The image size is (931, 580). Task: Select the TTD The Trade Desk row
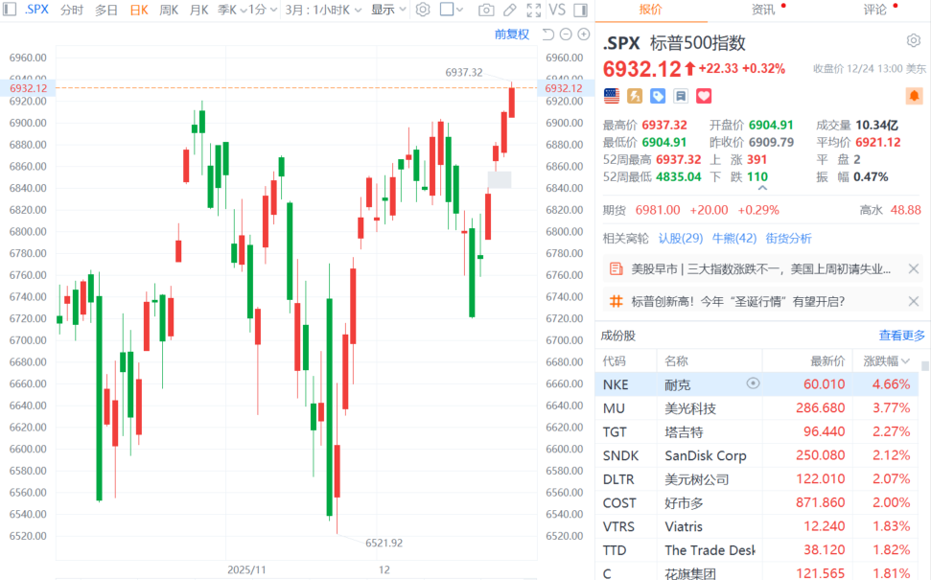[x=756, y=550]
